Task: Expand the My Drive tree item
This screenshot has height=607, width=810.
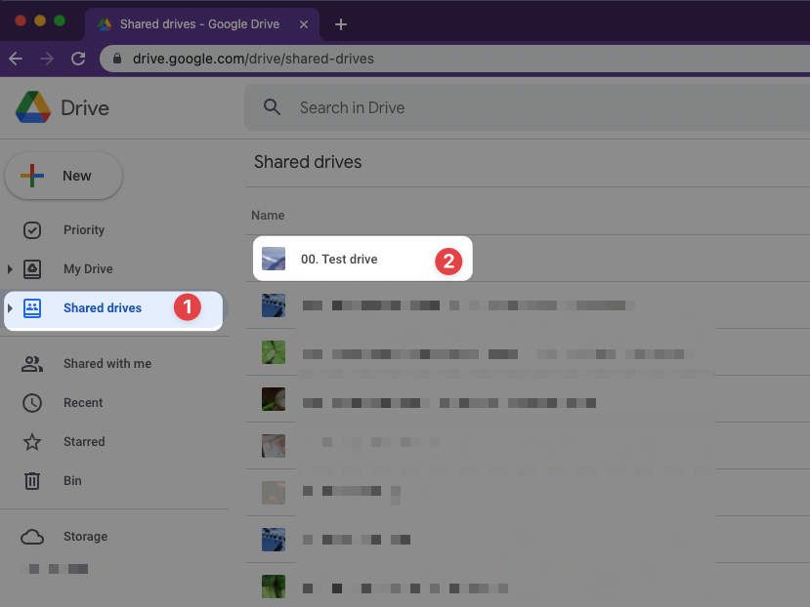Action: pos(10,268)
